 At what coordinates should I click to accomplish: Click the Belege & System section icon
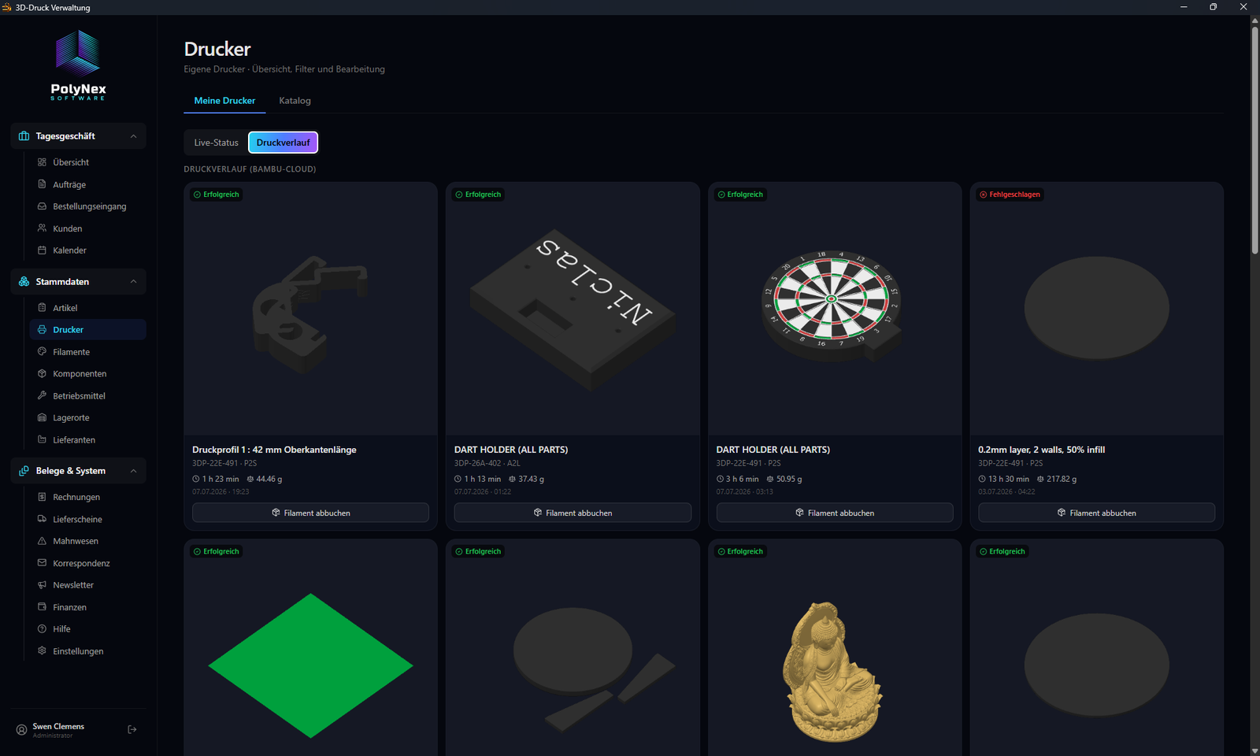pyautogui.click(x=24, y=471)
